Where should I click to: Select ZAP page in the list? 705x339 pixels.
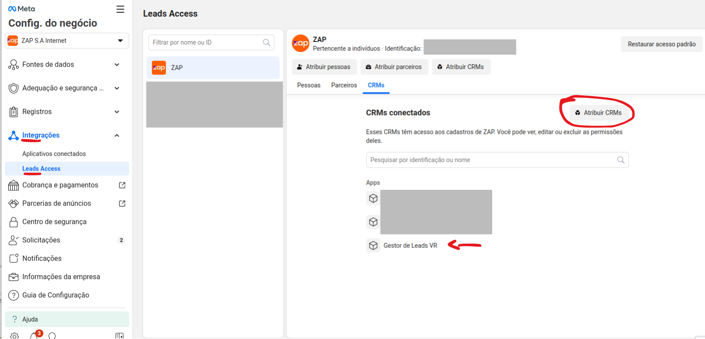click(213, 68)
